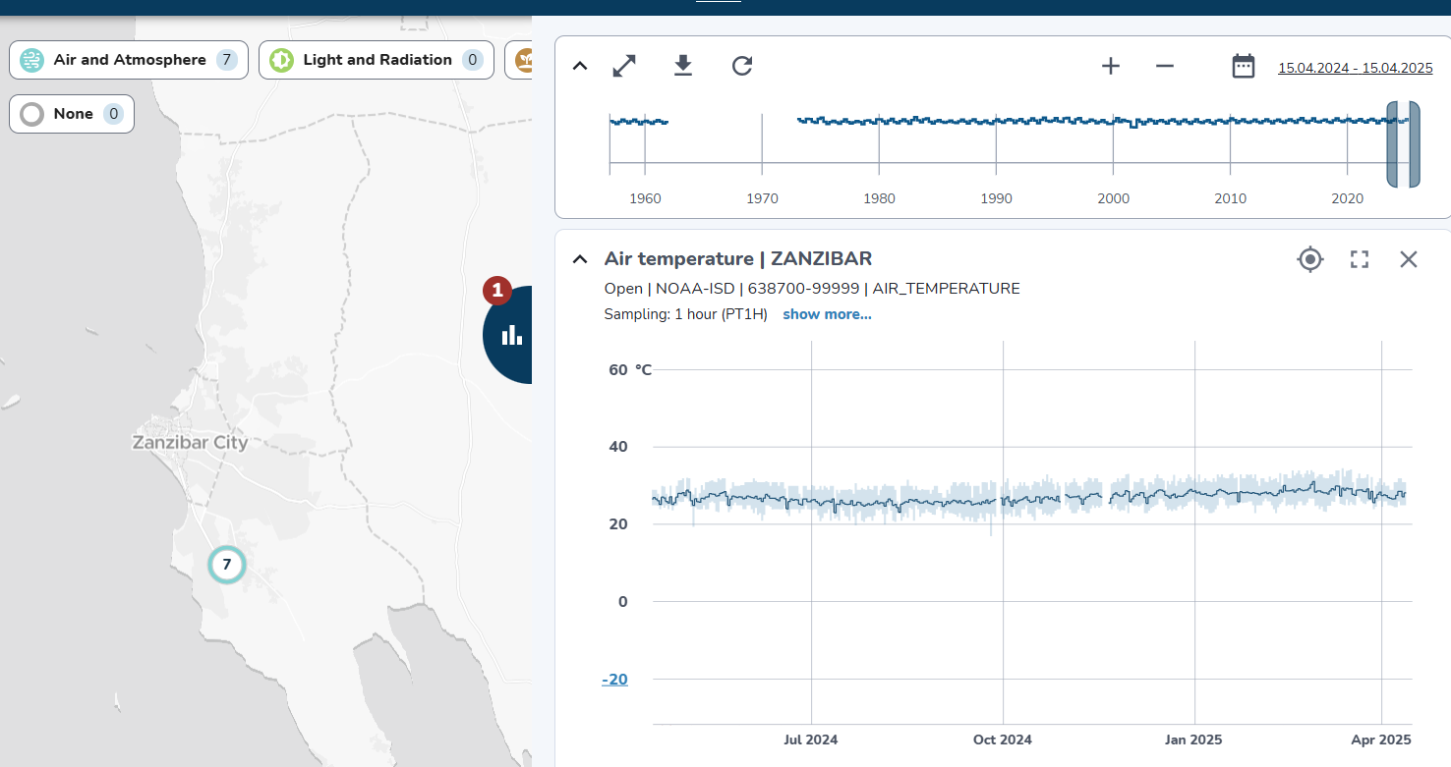The width and height of the screenshot is (1451, 767).
Task: Click the Air and Atmosphere wind icon
Action: (32, 60)
